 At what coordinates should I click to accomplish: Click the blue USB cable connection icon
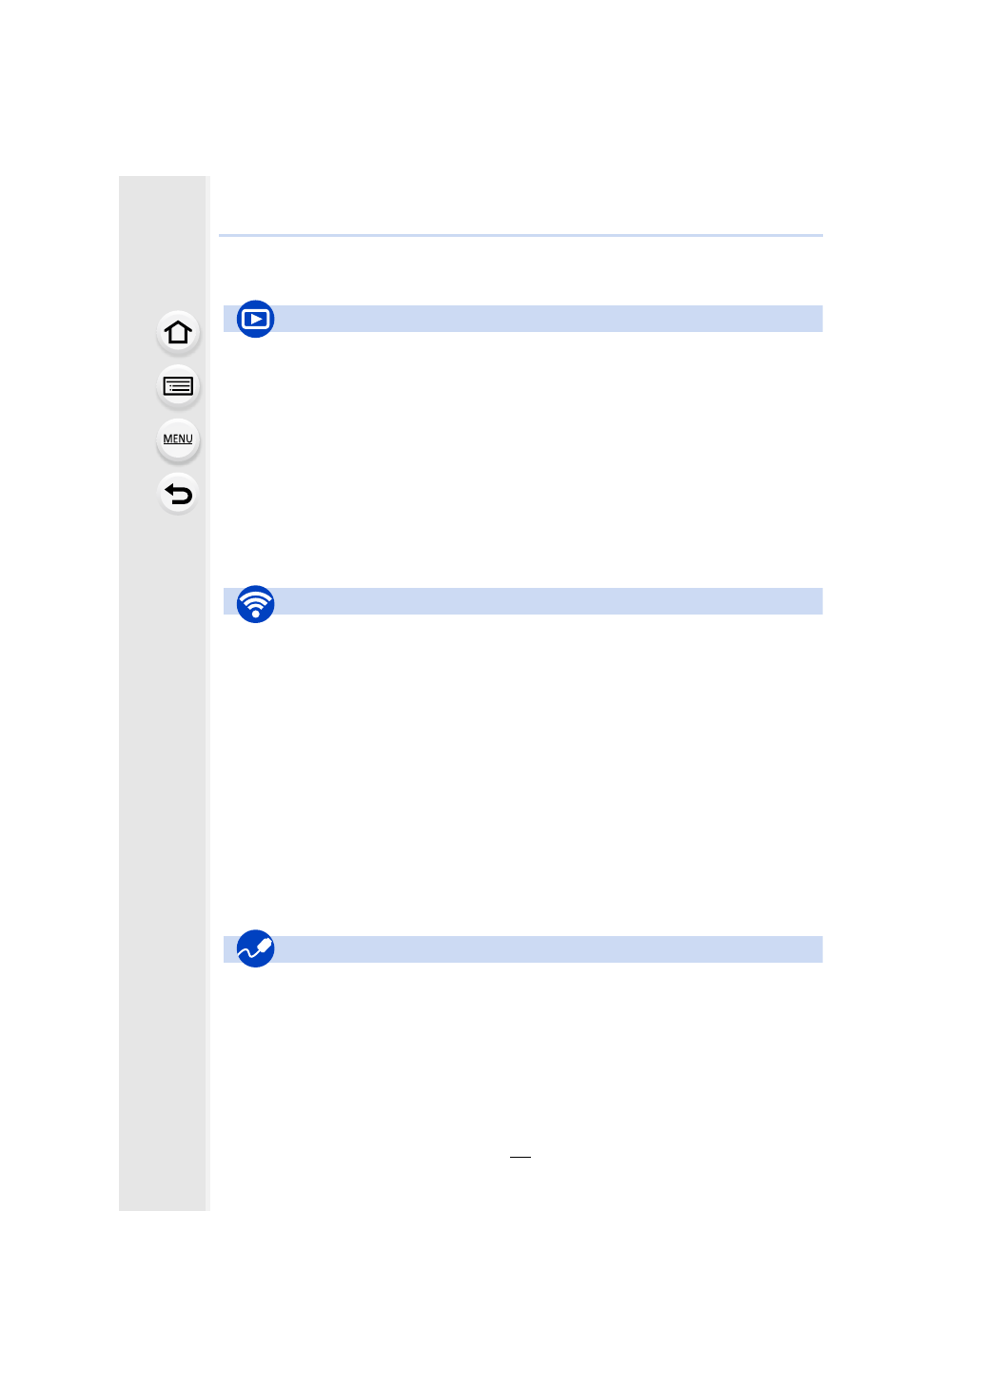click(x=255, y=948)
